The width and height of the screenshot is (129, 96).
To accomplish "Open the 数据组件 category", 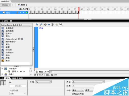I will (x=10, y=52).
